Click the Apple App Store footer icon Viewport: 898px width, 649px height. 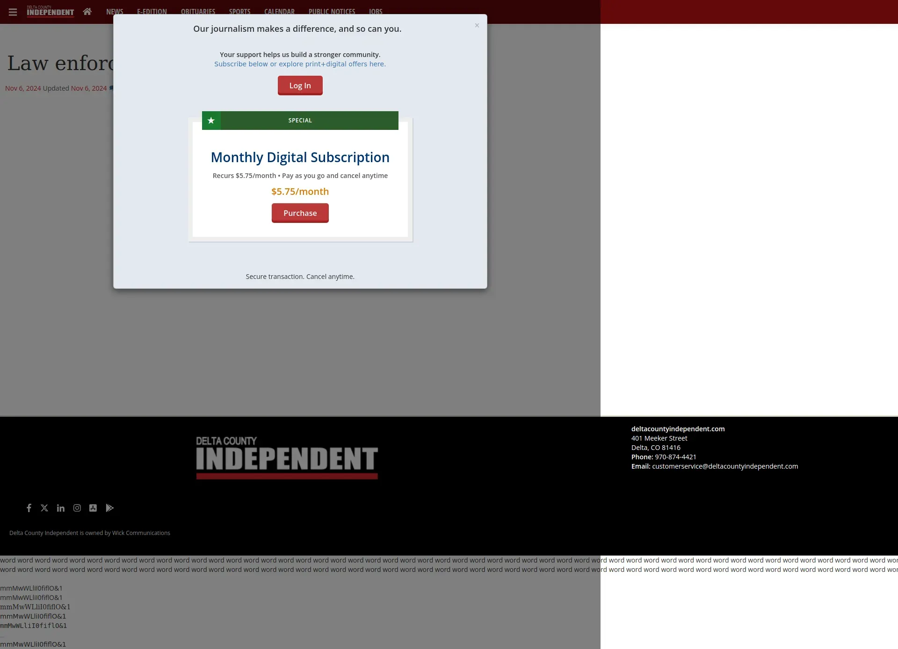click(93, 508)
